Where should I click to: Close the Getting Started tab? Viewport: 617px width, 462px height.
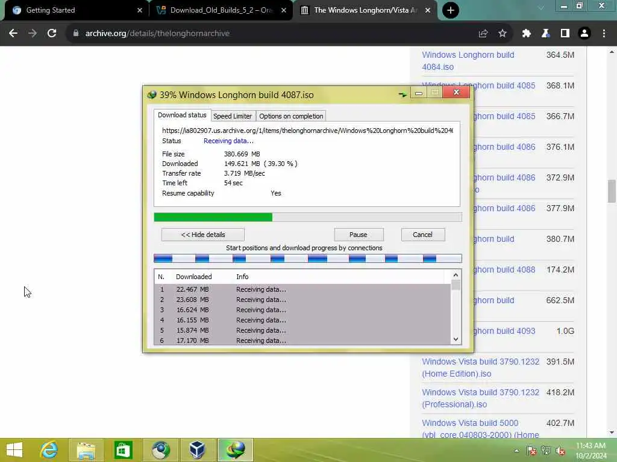[x=140, y=10]
